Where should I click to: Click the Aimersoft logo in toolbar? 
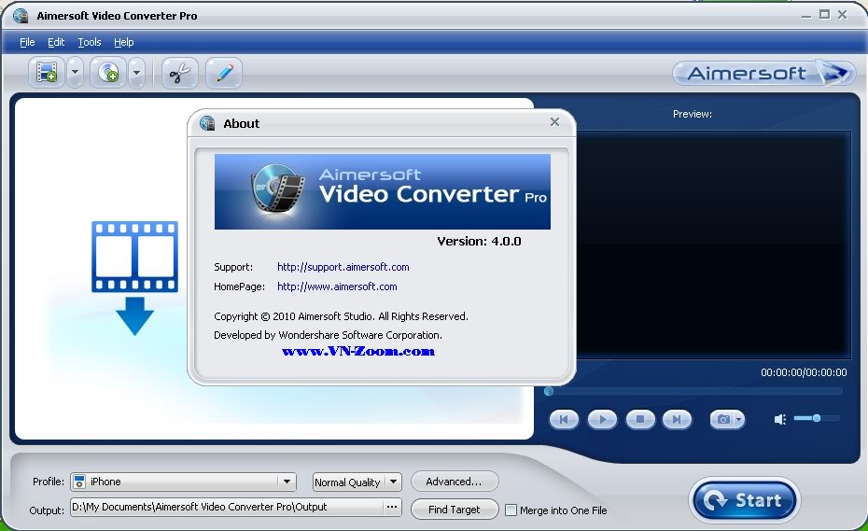coord(763,73)
